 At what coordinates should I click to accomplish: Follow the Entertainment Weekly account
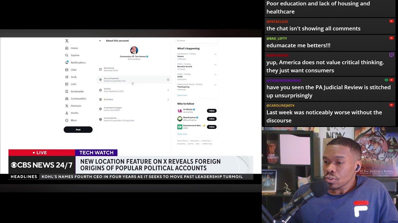pos(212,127)
